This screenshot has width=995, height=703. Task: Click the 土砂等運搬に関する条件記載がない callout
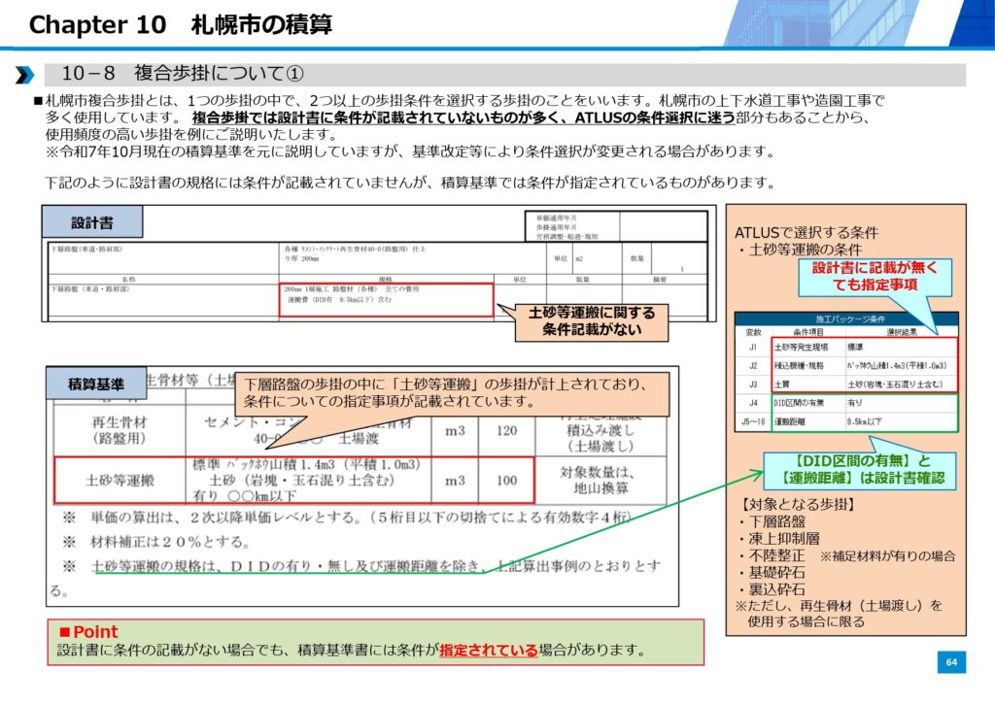[x=591, y=321]
